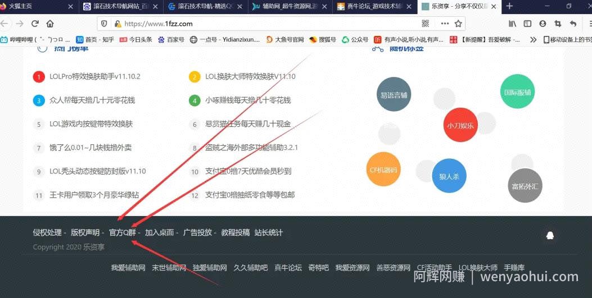Click the orange CF机器码 bubble
Screen dimensions: 592x298
tap(383, 169)
